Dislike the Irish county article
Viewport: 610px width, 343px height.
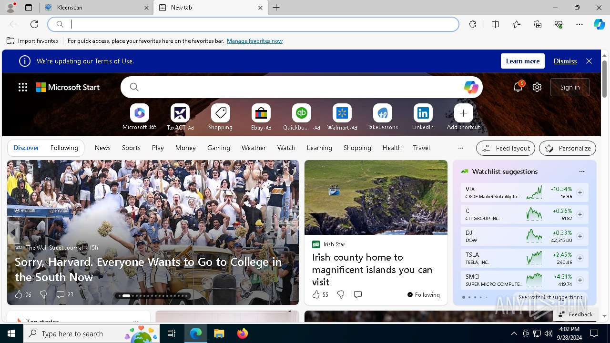(341, 294)
